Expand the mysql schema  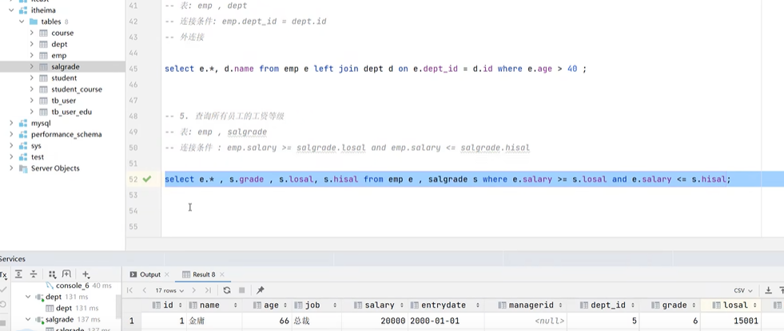coord(11,123)
